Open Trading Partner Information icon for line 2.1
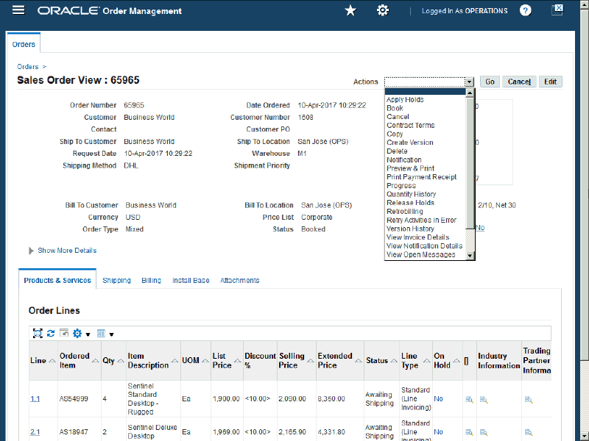This screenshot has height=441, width=589. pos(529,432)
